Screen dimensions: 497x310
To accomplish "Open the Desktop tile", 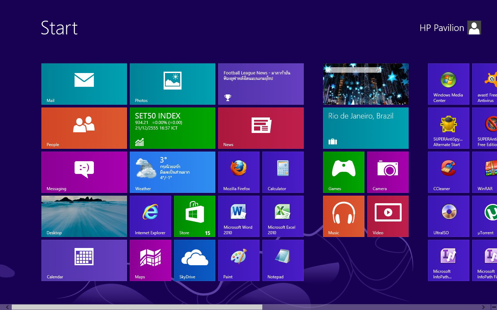I will (84, 216).
